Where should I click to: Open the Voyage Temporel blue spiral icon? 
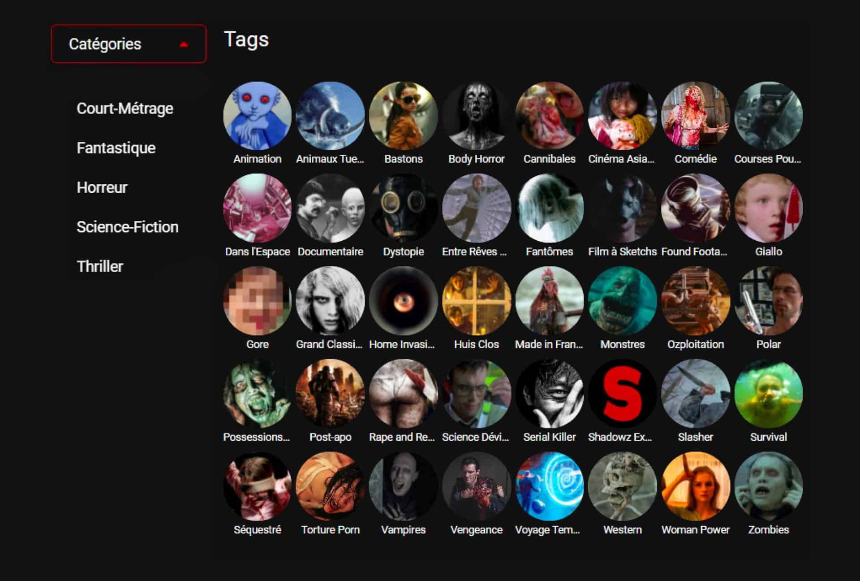tap(549, 486)
